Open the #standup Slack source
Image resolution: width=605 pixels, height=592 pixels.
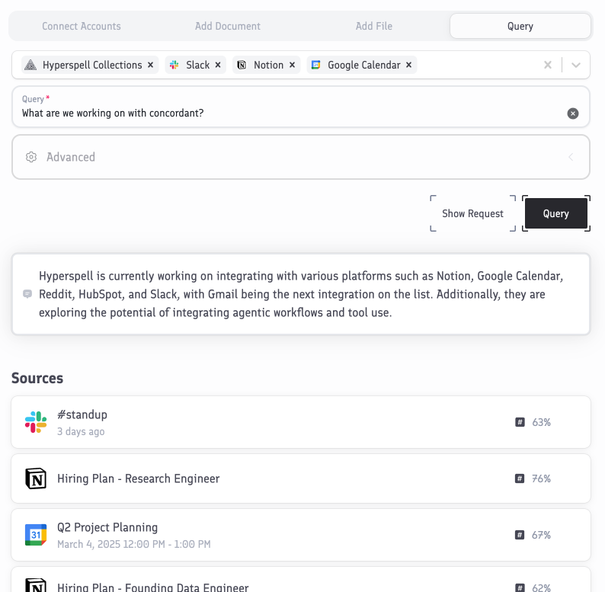82,415
